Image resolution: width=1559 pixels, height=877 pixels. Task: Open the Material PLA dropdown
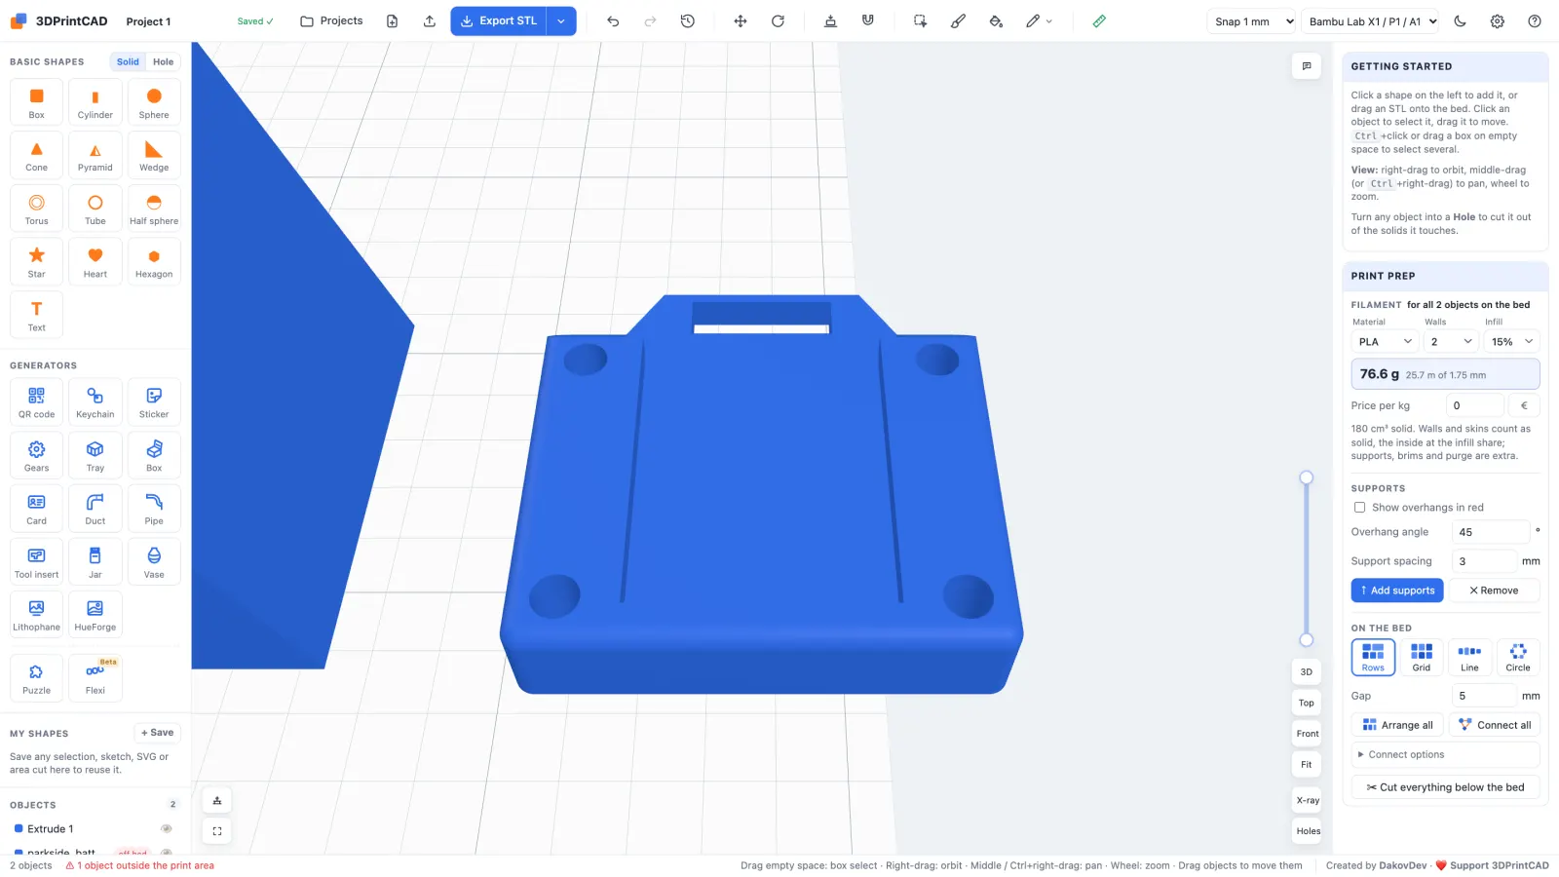1385,342
